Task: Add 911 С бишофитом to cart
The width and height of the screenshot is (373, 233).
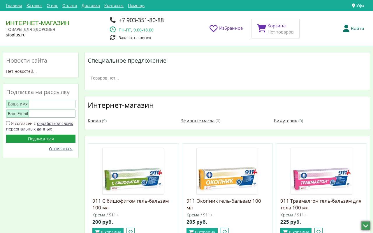Action: [x=108, y=231]
